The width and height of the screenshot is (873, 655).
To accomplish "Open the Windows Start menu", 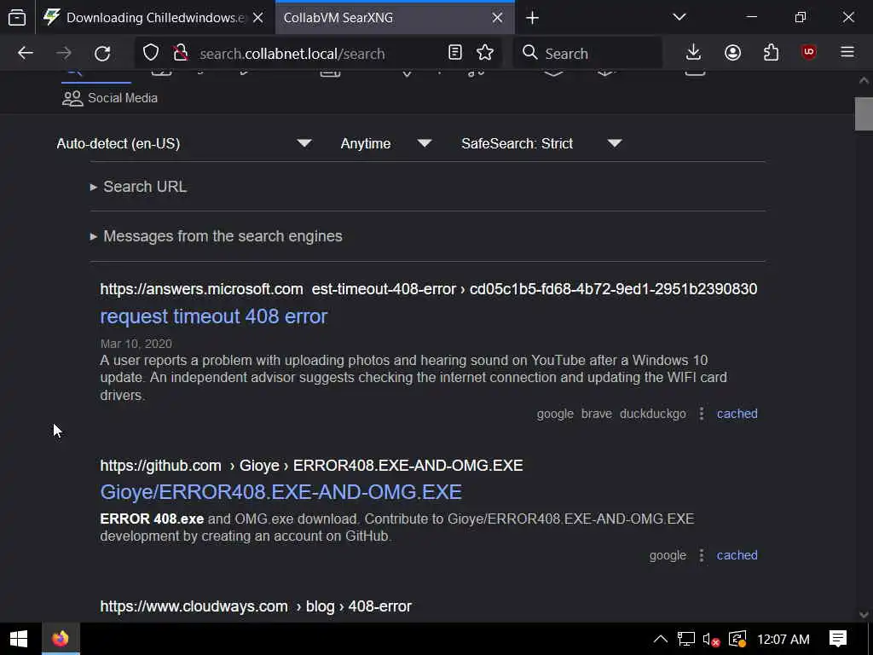I will tap(20, 639).
